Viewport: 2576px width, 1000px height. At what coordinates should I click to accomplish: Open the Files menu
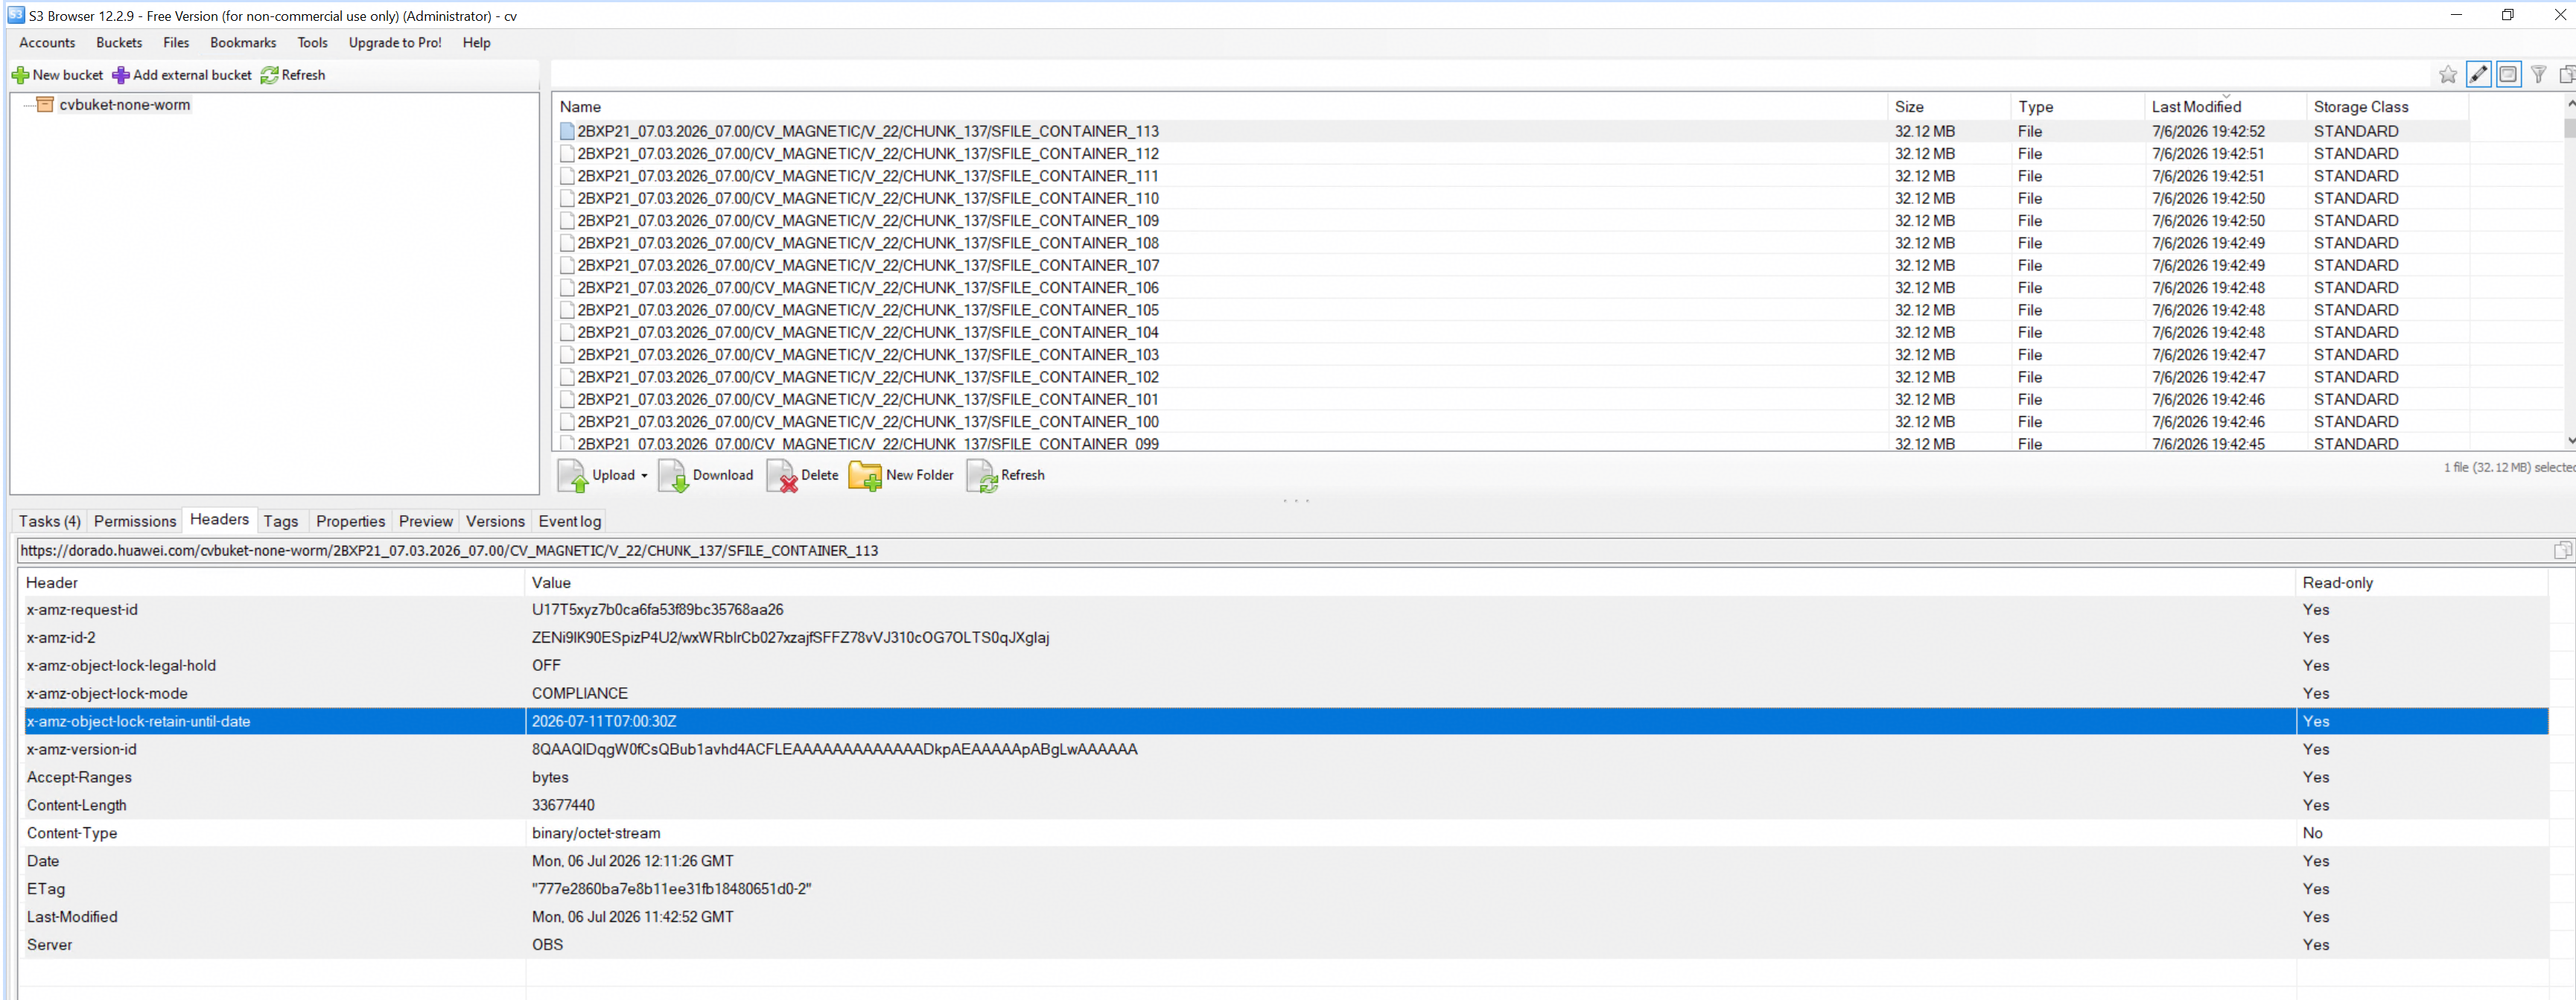(176, 43)
